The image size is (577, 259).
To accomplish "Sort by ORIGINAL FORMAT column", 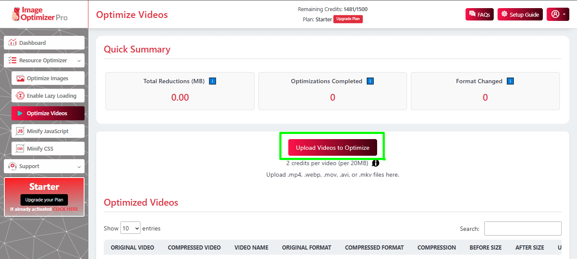I will point(307,247).
